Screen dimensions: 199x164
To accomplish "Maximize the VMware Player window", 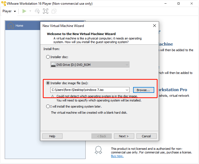I will [x=178, y=3].
